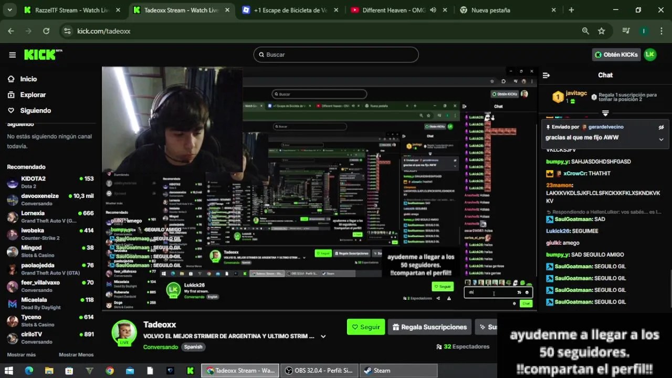
Task: Reload the current page
Action: tap(46, 31)
